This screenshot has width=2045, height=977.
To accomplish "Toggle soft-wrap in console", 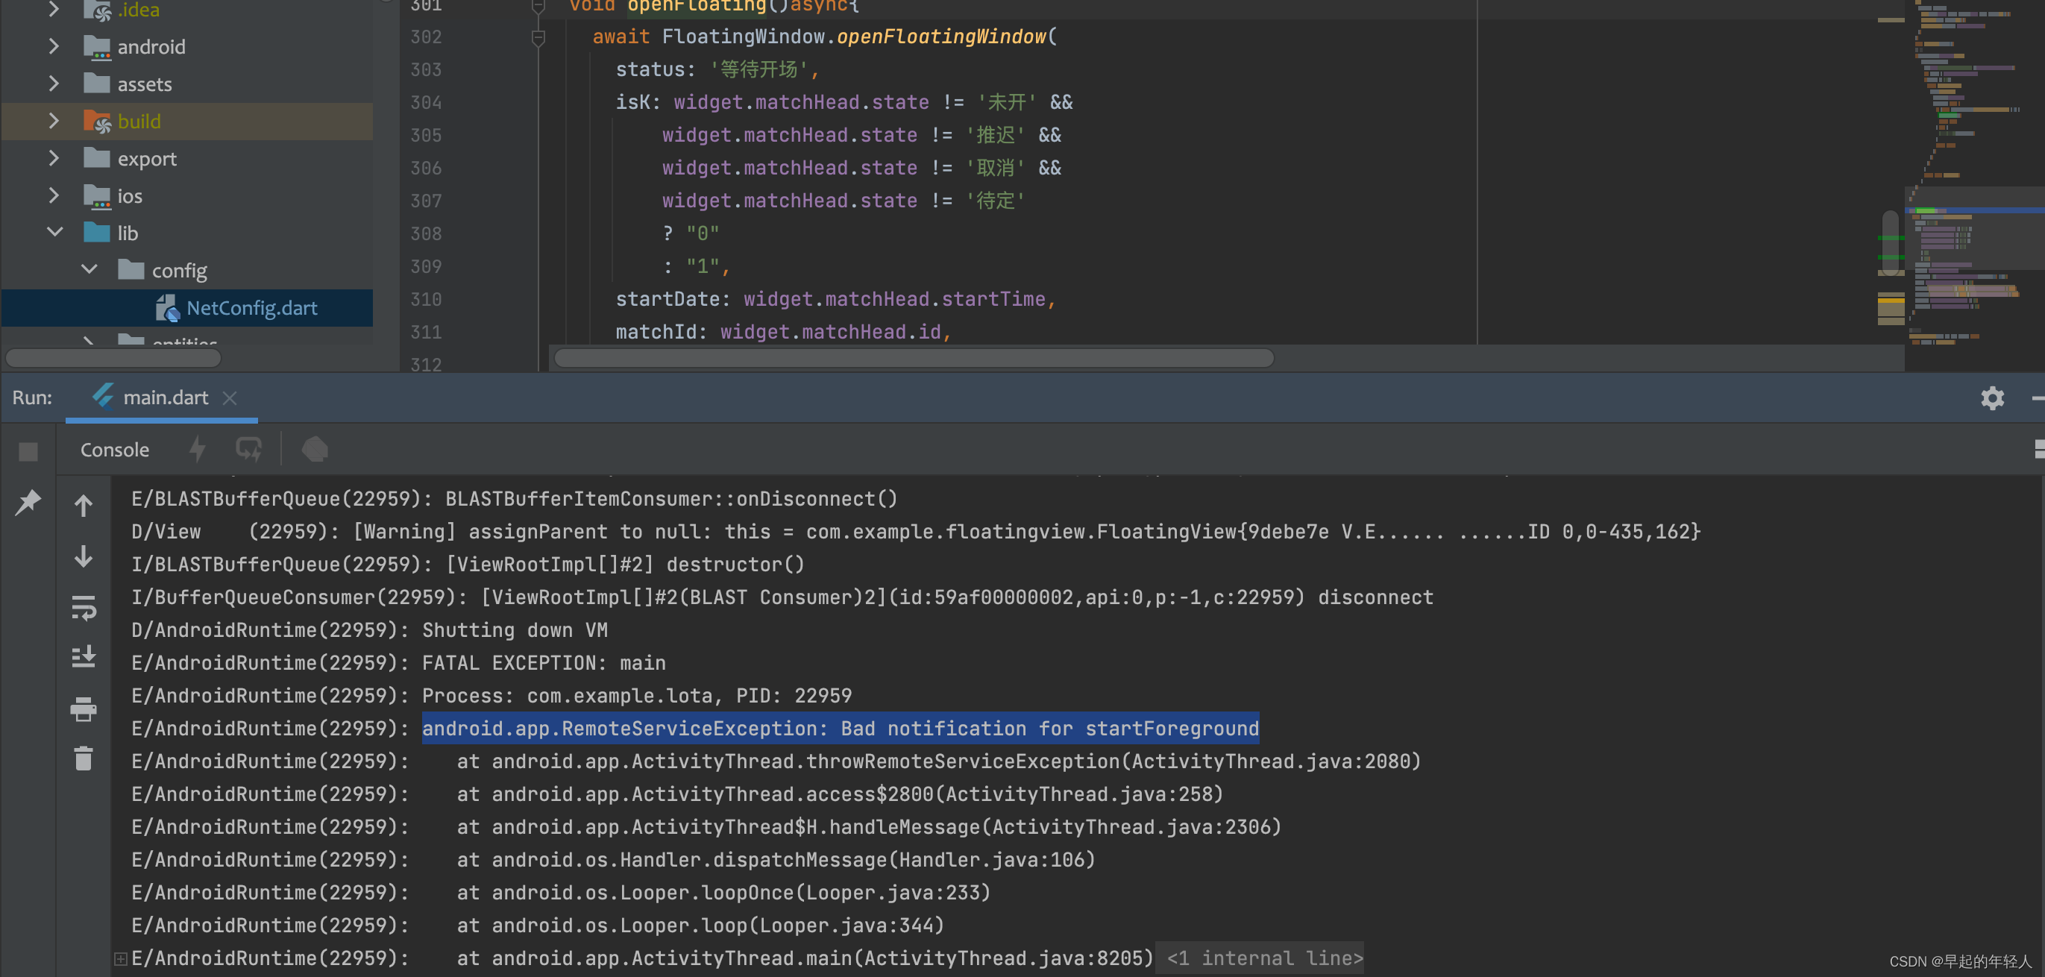I will point(84,608).
